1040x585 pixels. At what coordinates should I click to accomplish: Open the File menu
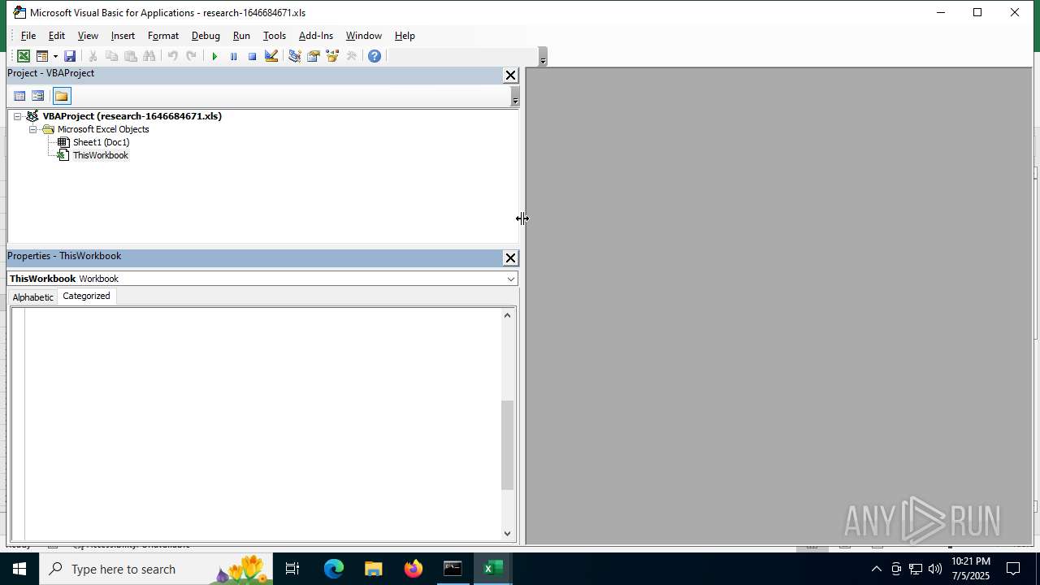pyautogui.click(x=28, y=36)
